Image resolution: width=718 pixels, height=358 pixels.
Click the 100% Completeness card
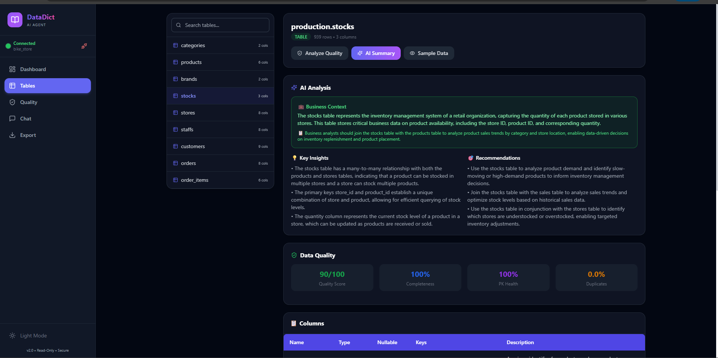coord(420,278)
